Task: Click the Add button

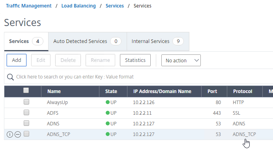Action: click(x=17, y=60)
